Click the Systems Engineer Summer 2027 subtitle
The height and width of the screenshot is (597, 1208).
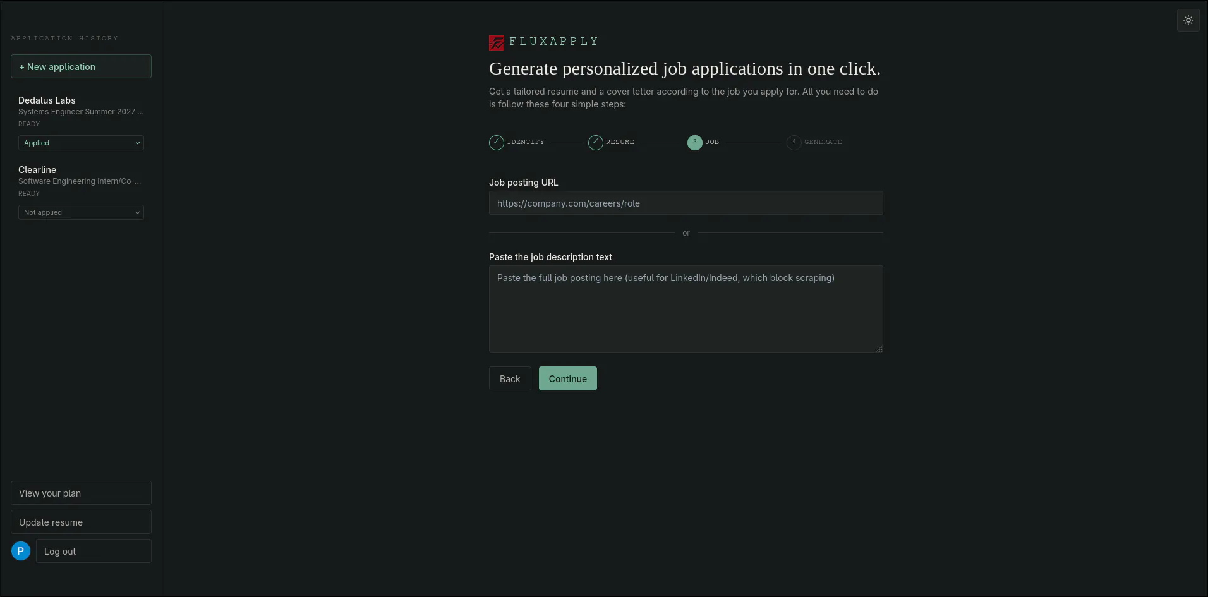tap(81, 112)
